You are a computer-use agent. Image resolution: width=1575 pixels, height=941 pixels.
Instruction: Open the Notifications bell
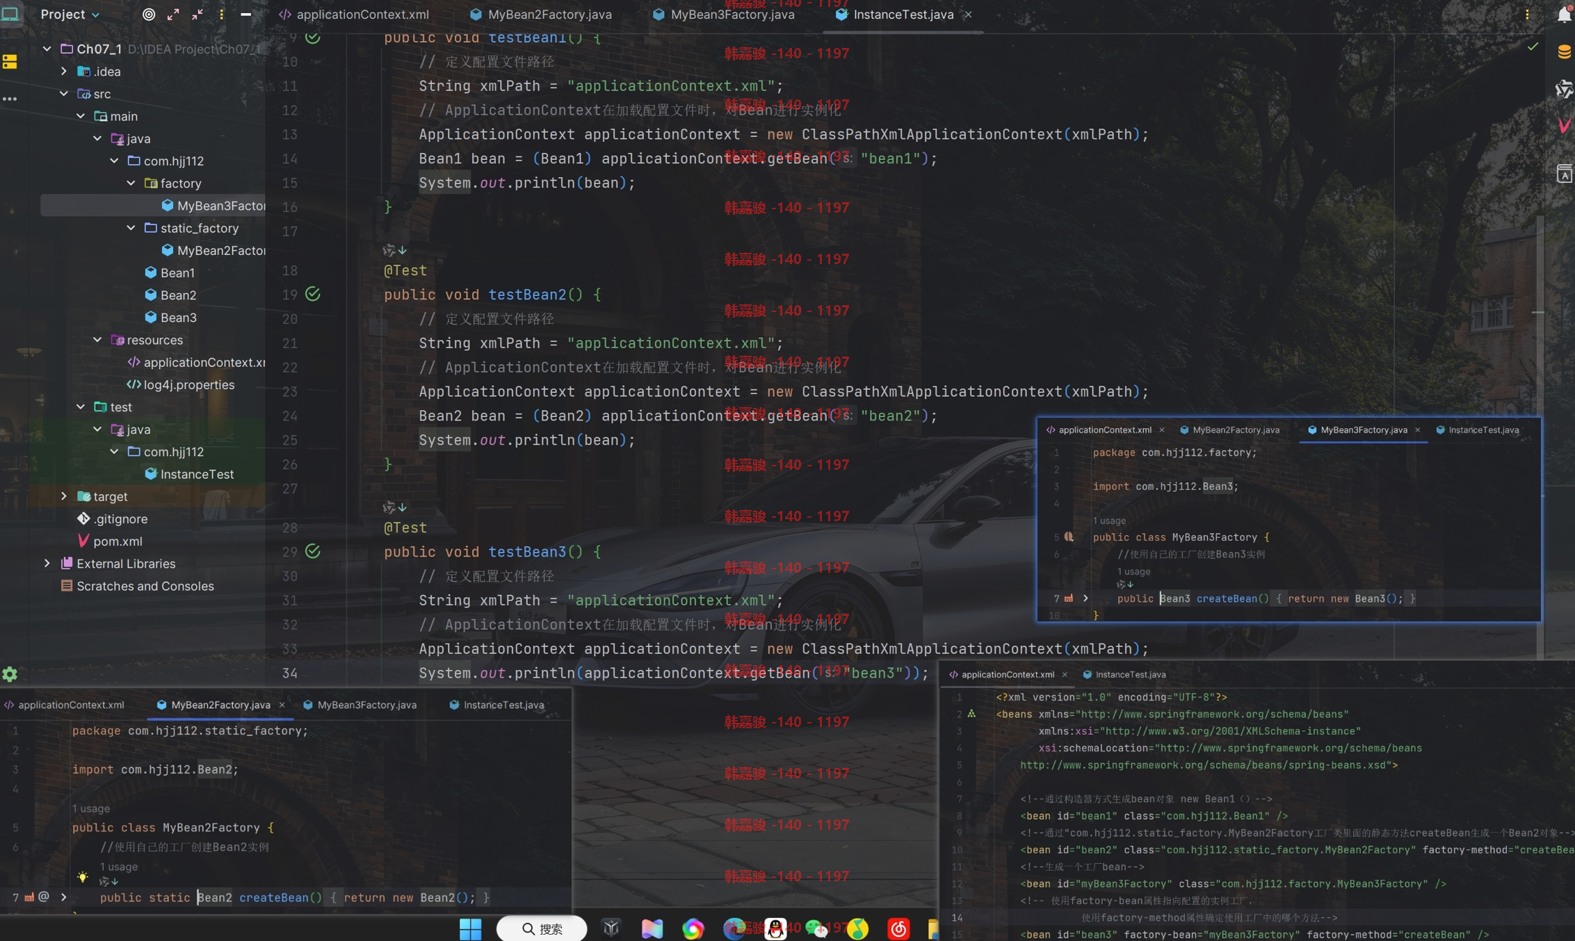coord(1564,14)
